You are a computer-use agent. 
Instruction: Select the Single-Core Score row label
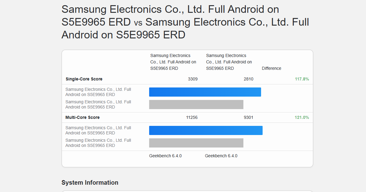coord(84,79)
